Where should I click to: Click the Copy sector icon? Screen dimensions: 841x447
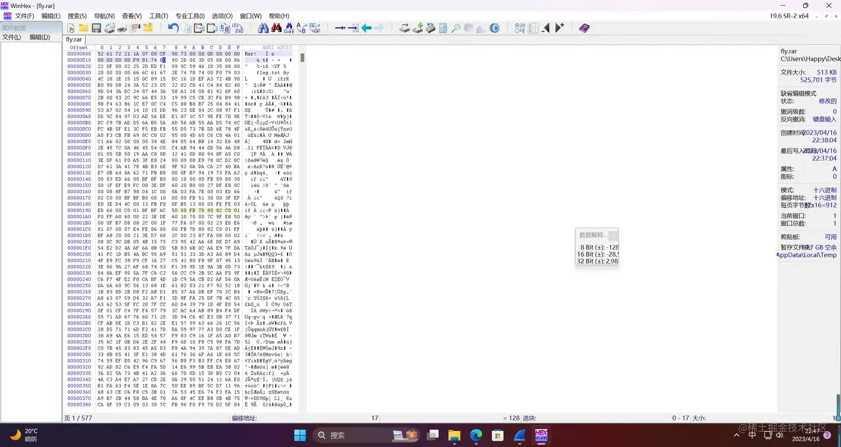[x=186, y=28]
